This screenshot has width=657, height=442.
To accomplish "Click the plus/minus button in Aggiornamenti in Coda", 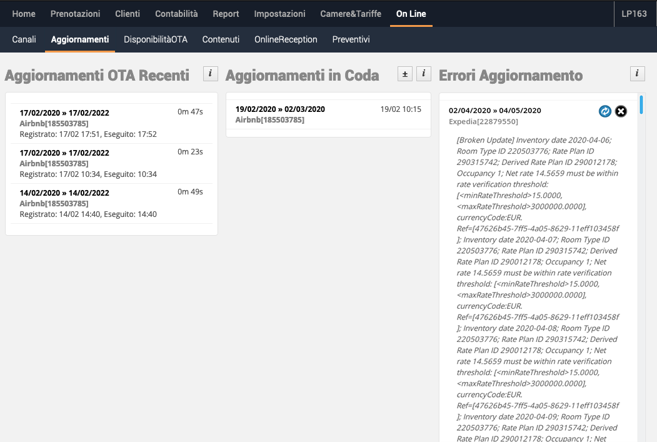I will coord(404,74).
